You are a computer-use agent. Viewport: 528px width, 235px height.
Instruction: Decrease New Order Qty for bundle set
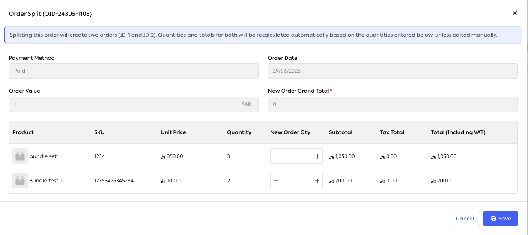pyautogui.click(x=276, y=156)
